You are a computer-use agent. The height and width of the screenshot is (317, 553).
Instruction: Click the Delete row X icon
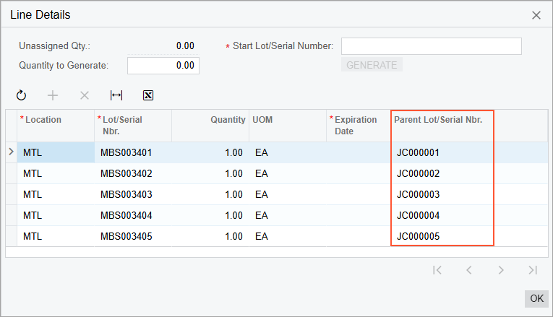pos(84,95)
